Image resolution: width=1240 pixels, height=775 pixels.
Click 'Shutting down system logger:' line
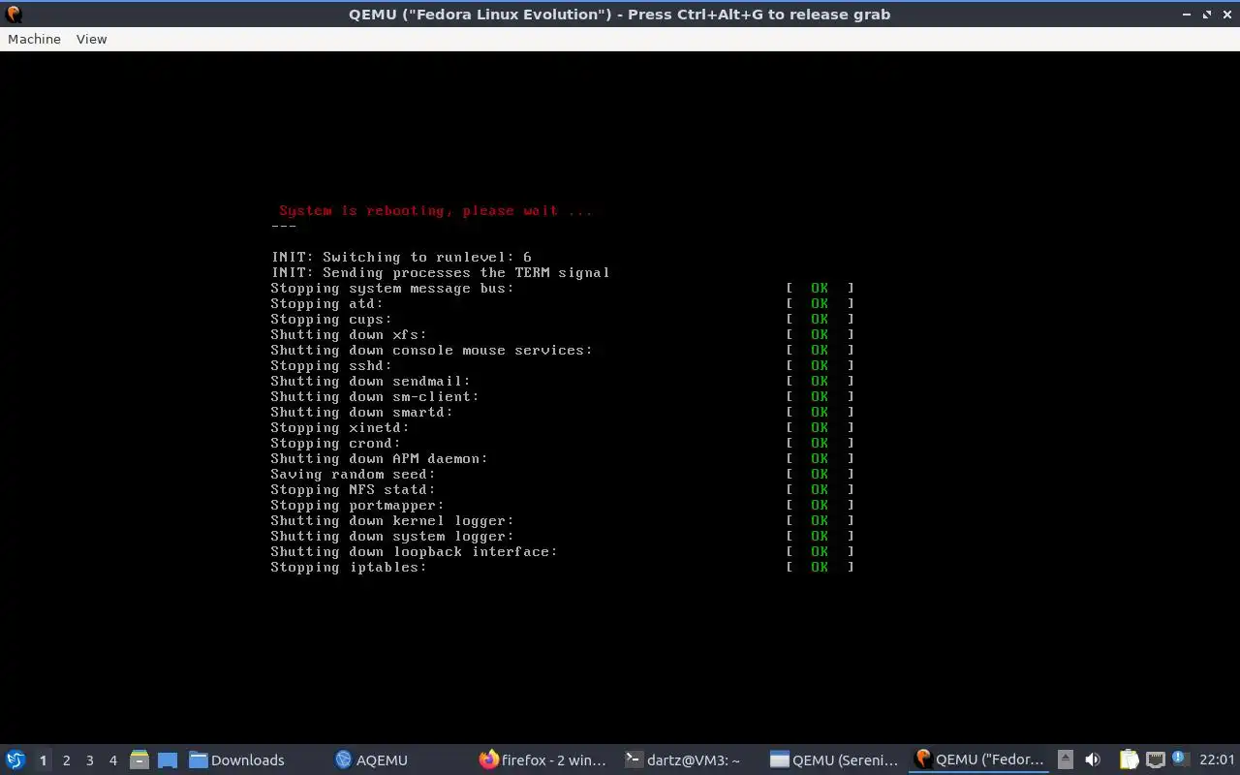tap(392, 536)
